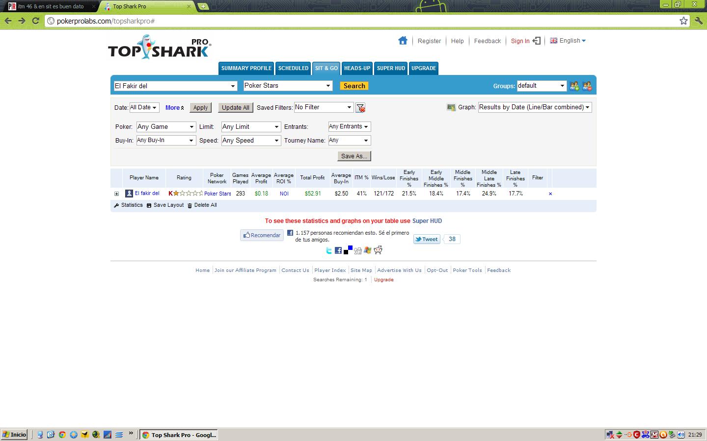Expand hidden quick launch icons chevron
Image resolution: width=707 pixels, height=441 pixels.
[131, 433]
